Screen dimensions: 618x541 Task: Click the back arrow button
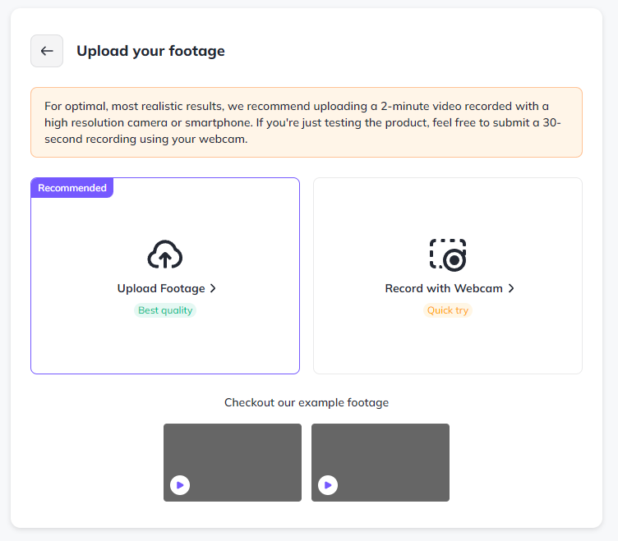pyautogui.click(x=47, y=51)
